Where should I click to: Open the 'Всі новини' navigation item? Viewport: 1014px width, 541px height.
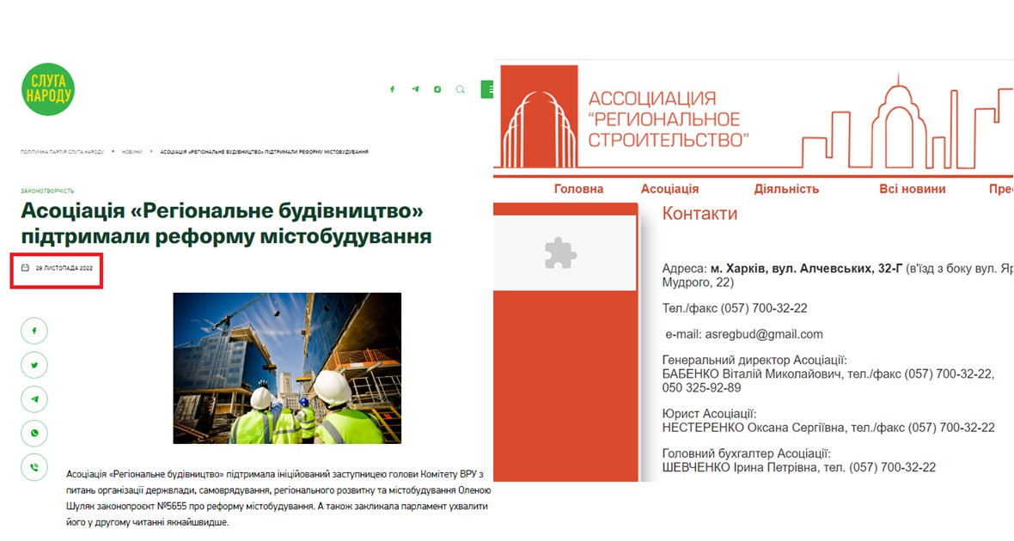pyautogui.click(x=912, y=189)
